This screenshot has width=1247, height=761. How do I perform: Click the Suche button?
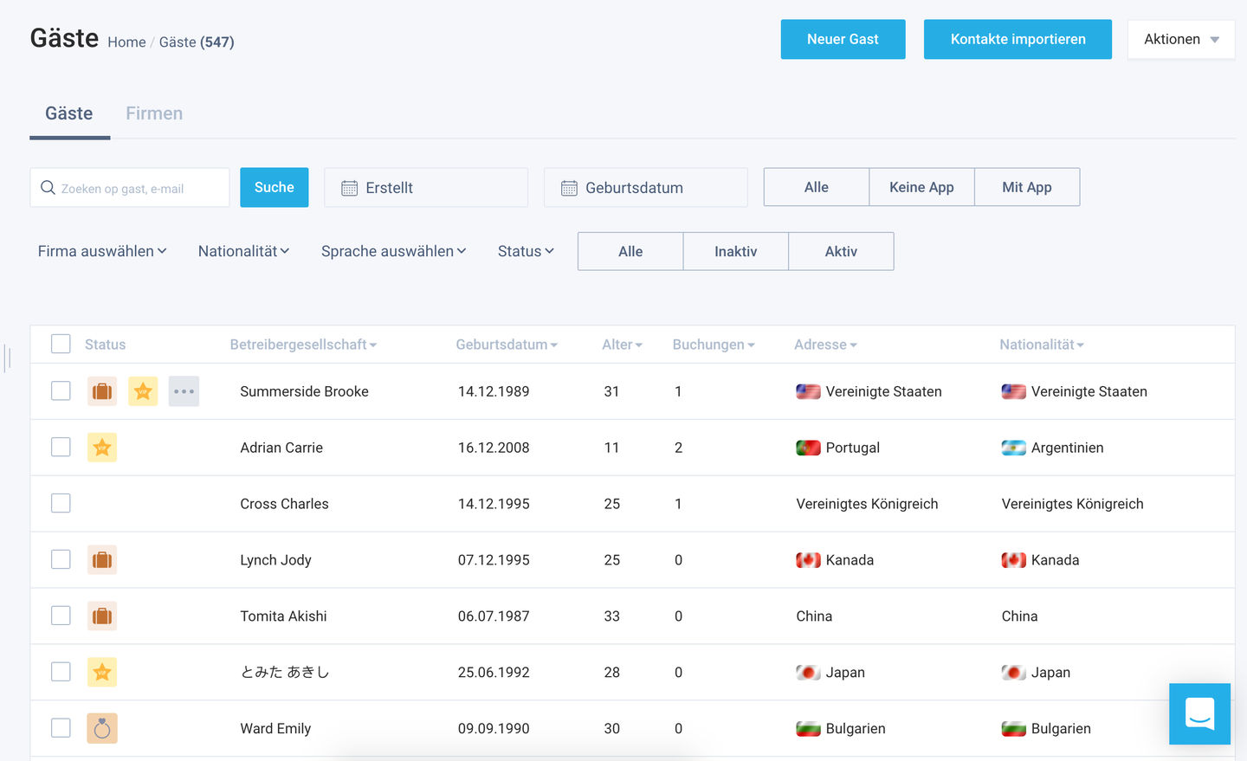point(275,187)
